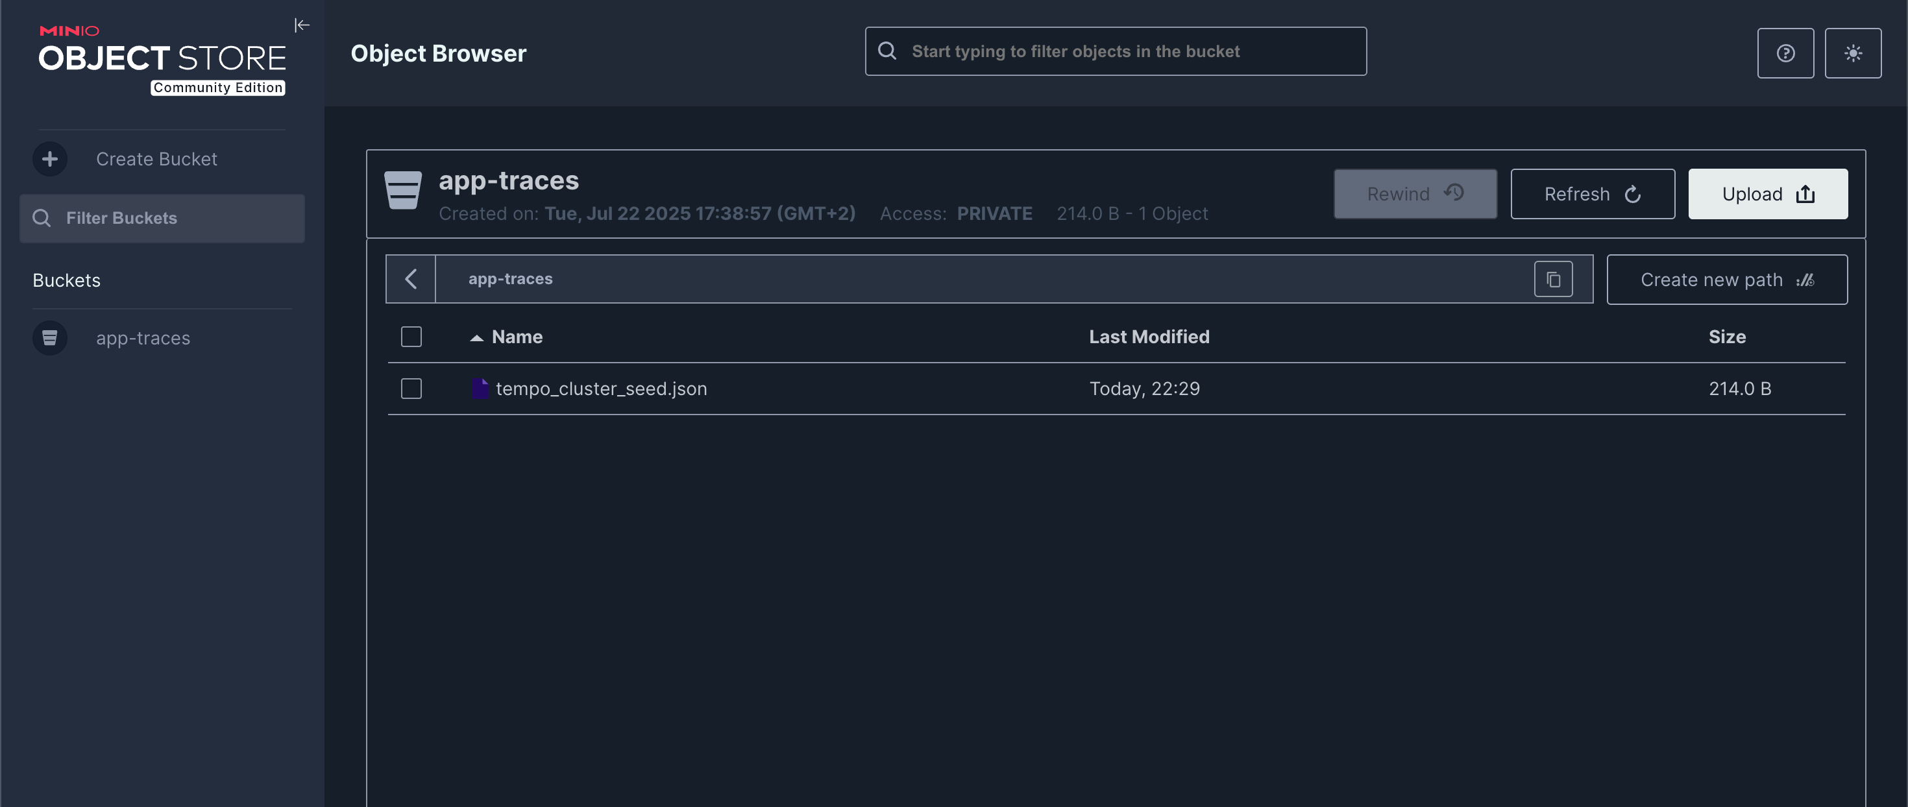
Task: Click the file icon of tempo_cluster_seed.json
Action: 480,389
